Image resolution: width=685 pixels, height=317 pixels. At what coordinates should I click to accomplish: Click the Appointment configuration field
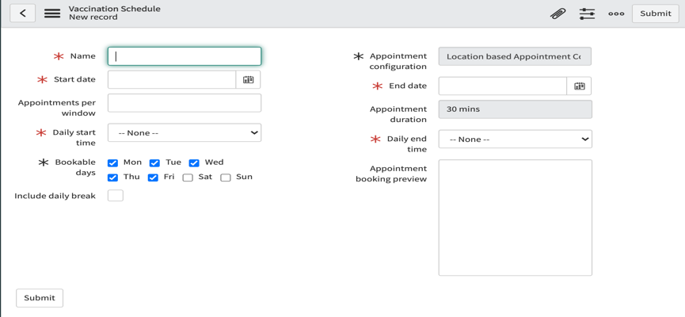click(x=515, y=57)
